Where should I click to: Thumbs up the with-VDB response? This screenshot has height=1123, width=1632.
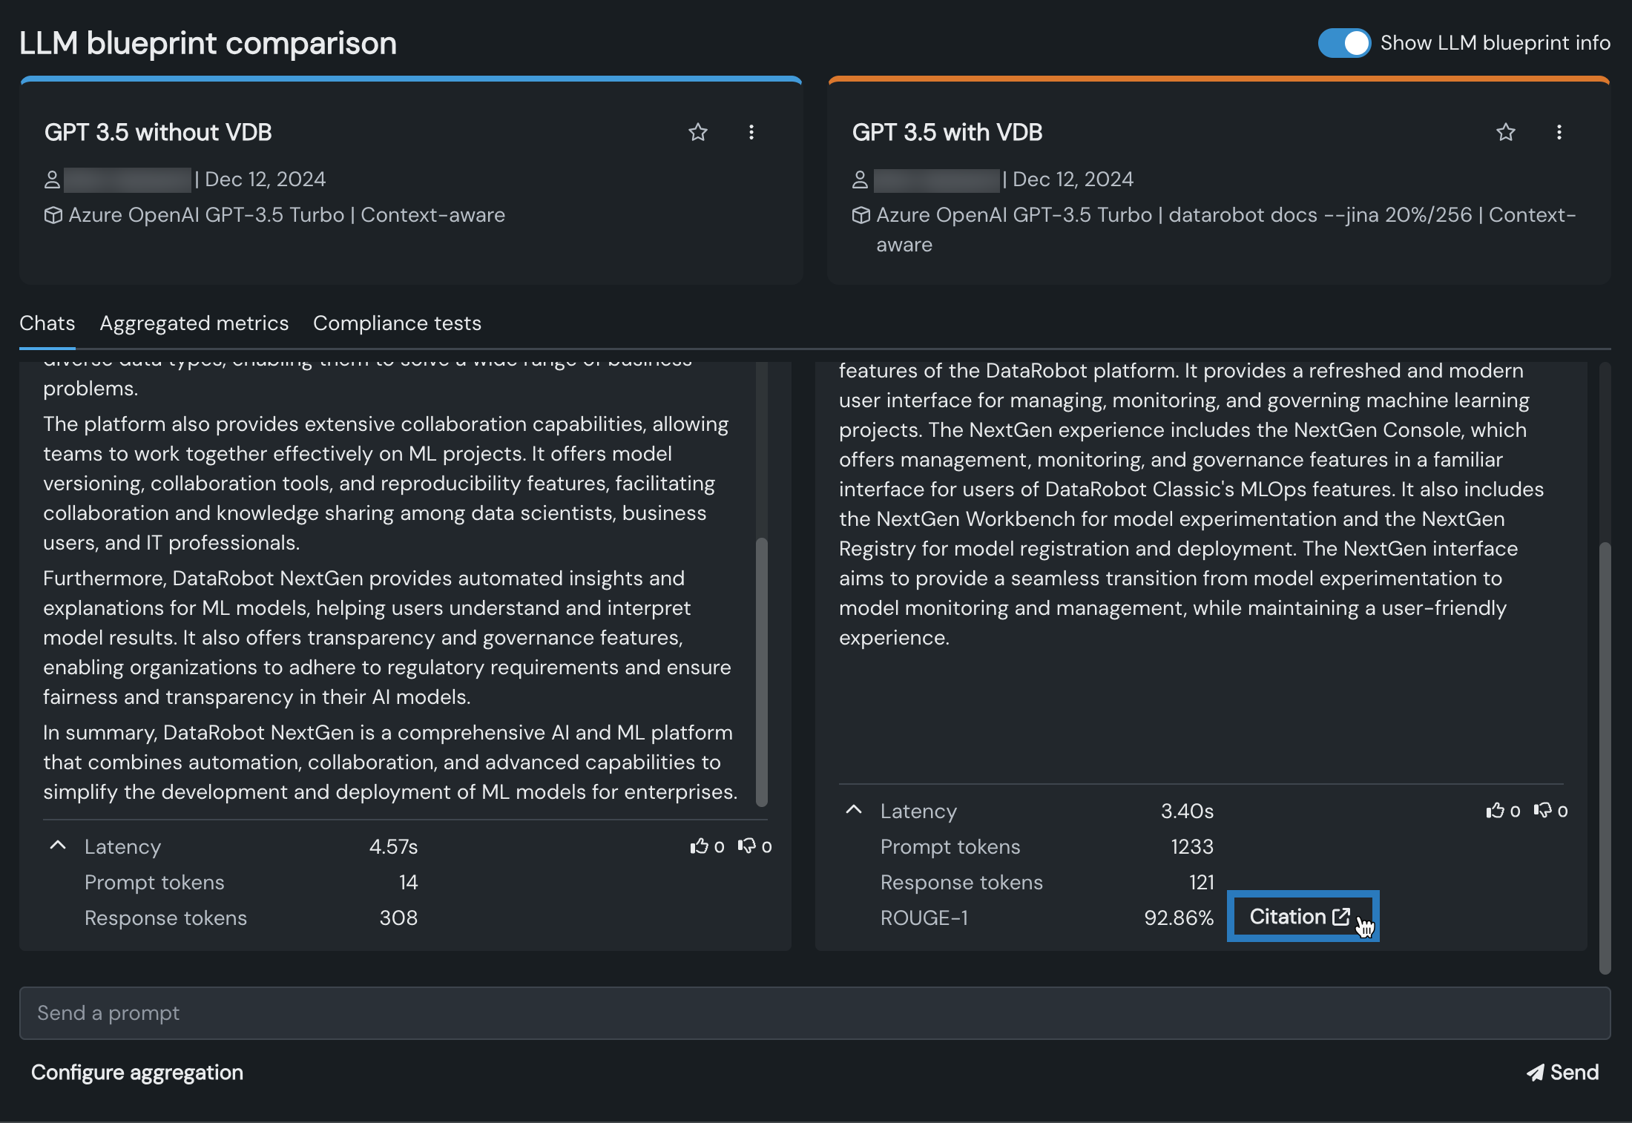point(1496,811)
